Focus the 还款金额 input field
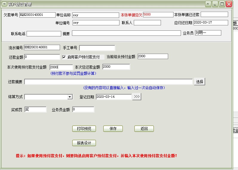This screenshot has height=170, width=238. [42, 57]
